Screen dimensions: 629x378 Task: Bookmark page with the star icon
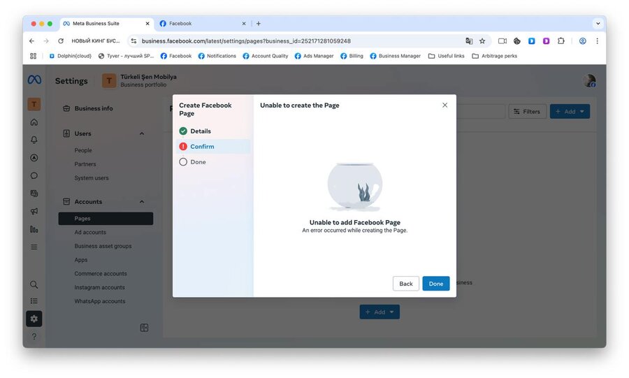click(482, 41)
